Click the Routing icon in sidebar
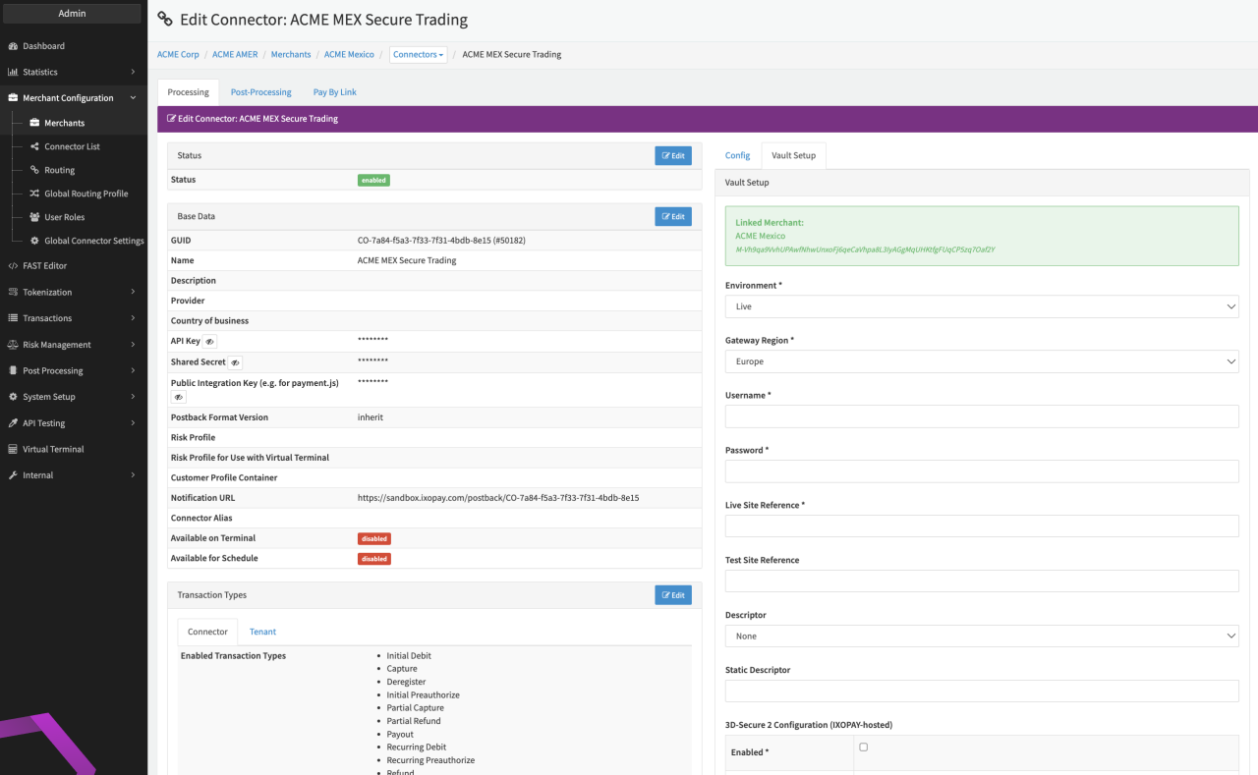Image resolution: width=1258 pixels, height=775 pixels. [x=34, y=170]
